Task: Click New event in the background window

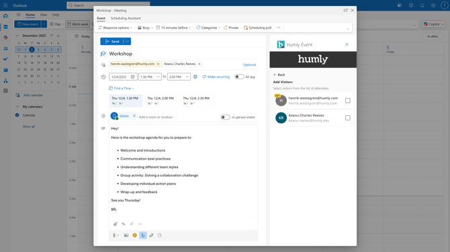Action: 28,24
